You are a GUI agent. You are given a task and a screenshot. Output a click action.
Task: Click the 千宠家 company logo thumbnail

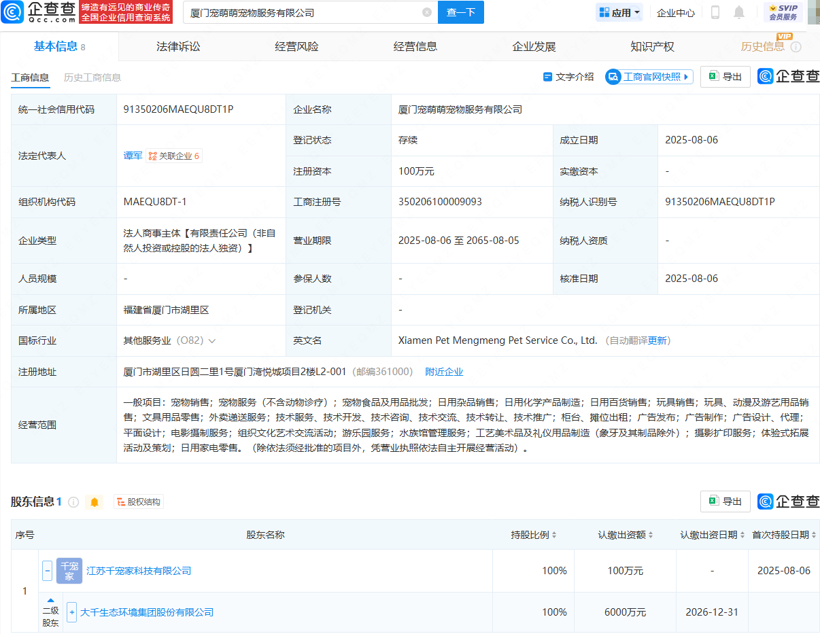pos(69,571)
